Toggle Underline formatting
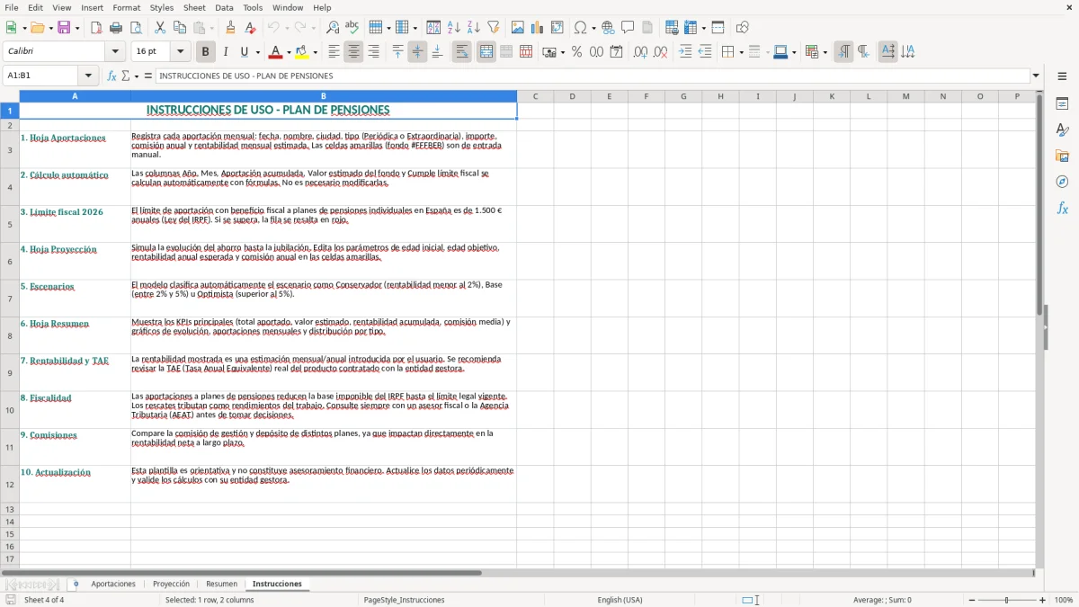 245,52
